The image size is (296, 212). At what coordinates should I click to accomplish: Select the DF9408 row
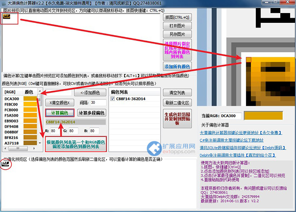pos(20,126)
